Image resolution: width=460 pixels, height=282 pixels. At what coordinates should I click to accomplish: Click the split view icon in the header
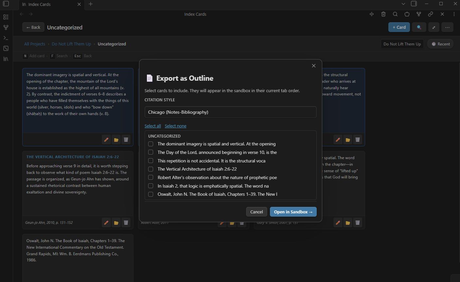[372, 14]
